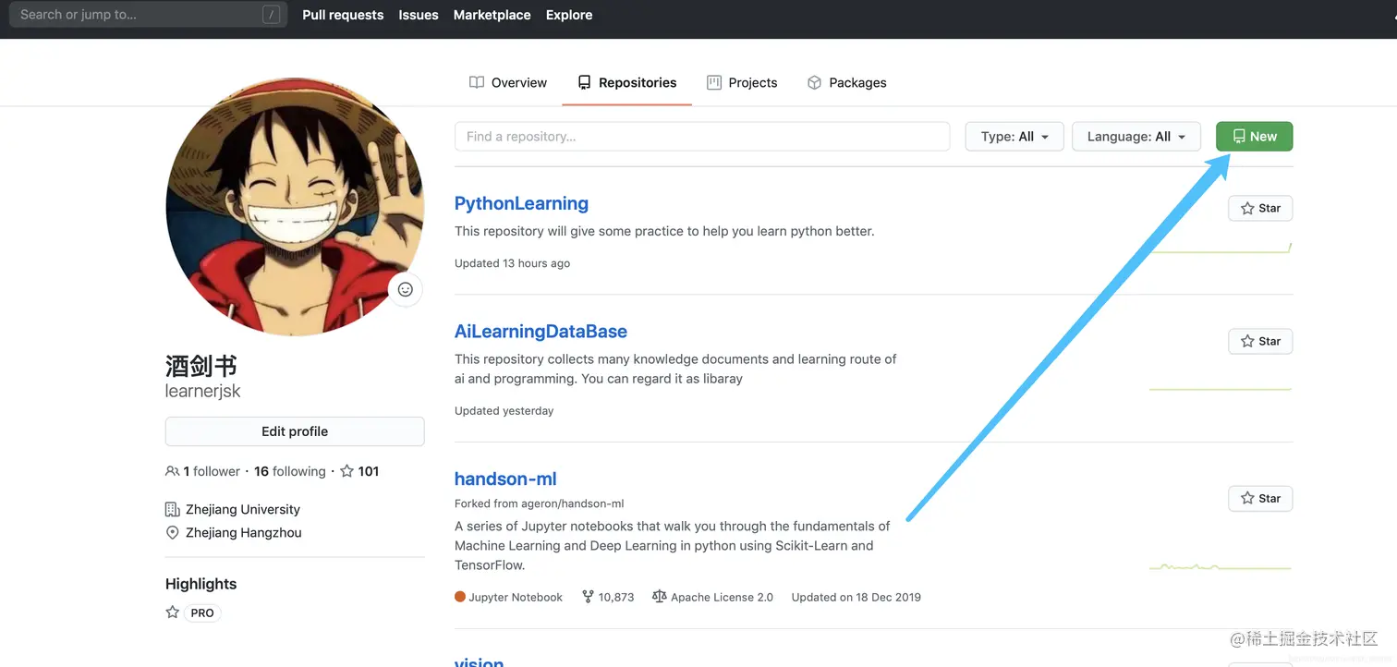
Task: Open the Projects tab
Action: [x=742, y=82]
